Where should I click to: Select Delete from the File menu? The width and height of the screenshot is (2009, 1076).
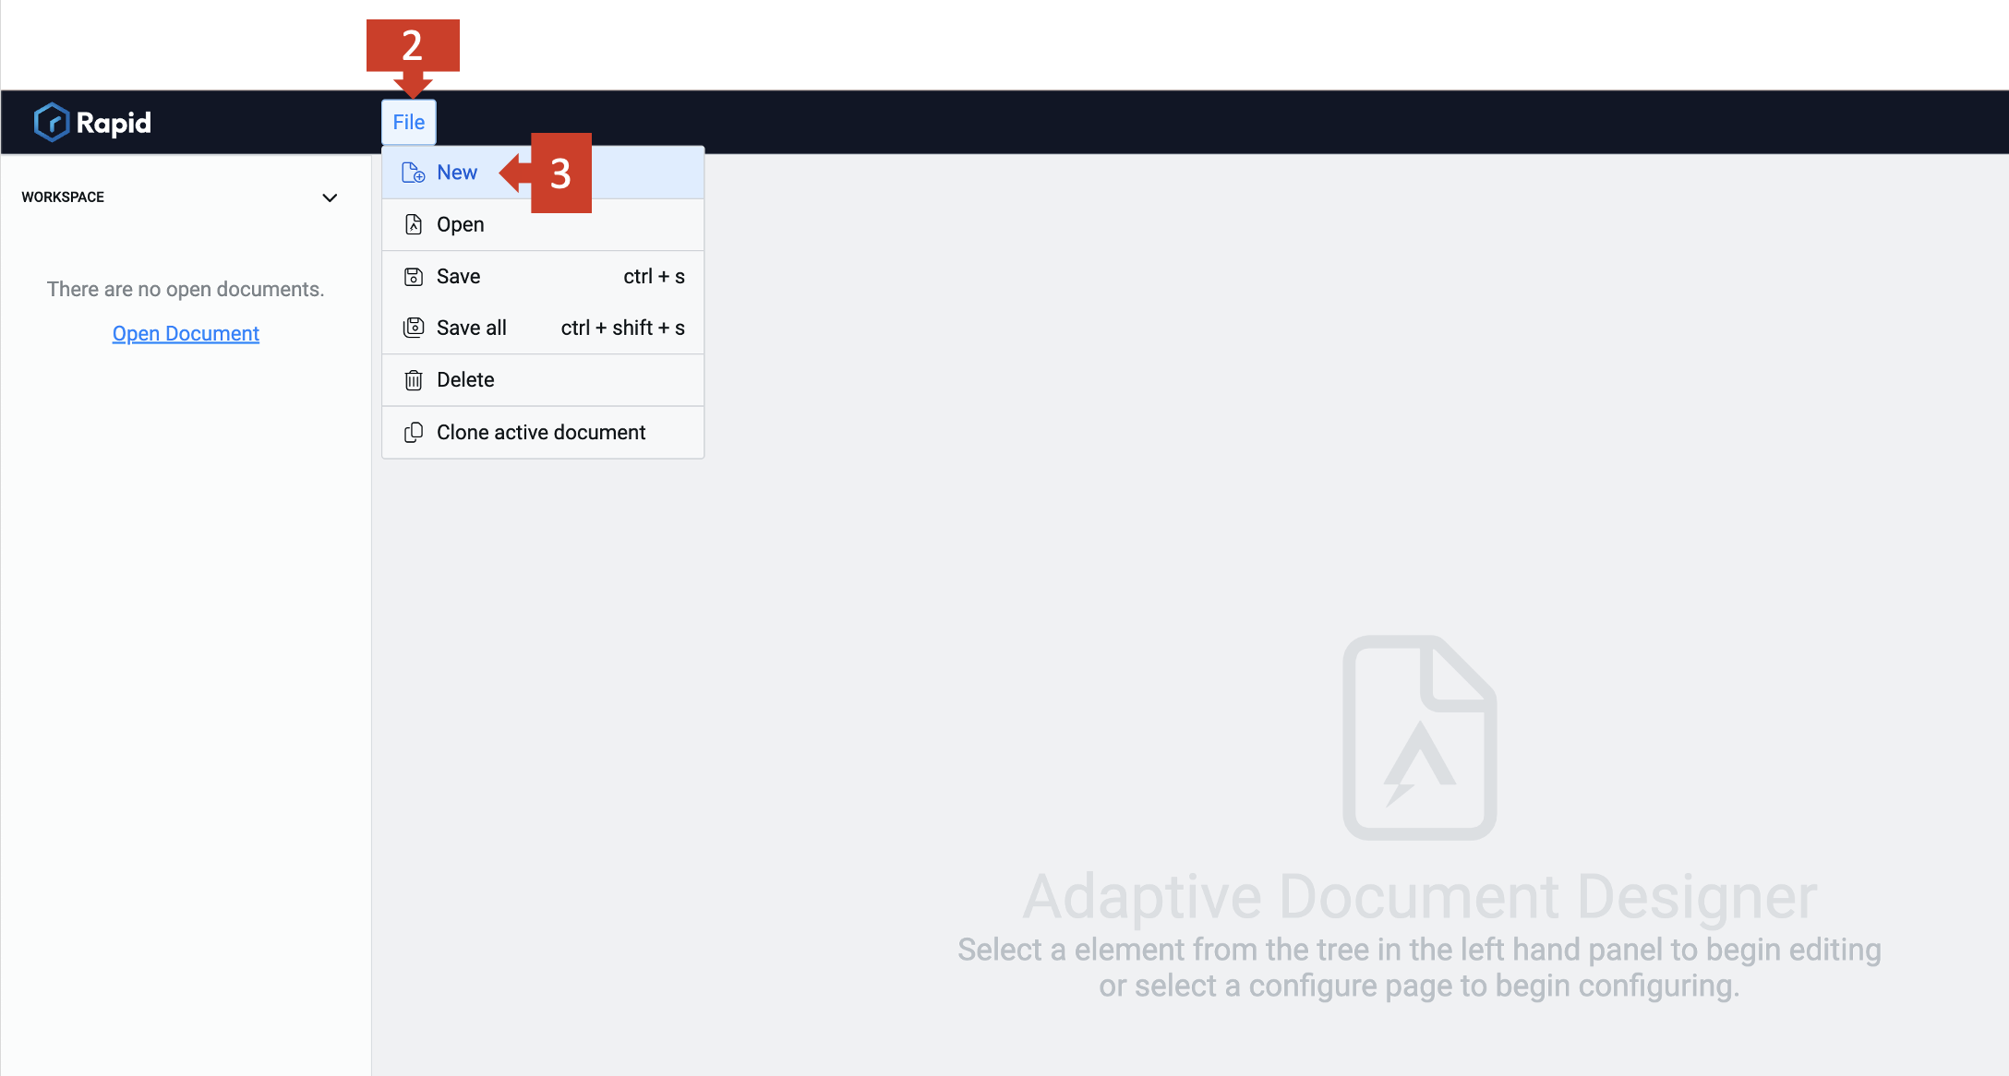click(x=465, y=379)
